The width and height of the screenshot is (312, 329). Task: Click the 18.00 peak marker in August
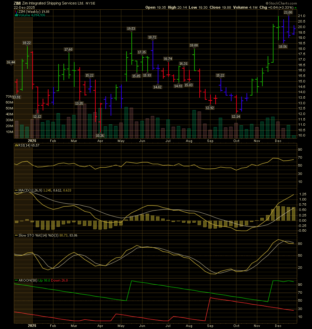(193, 45)
